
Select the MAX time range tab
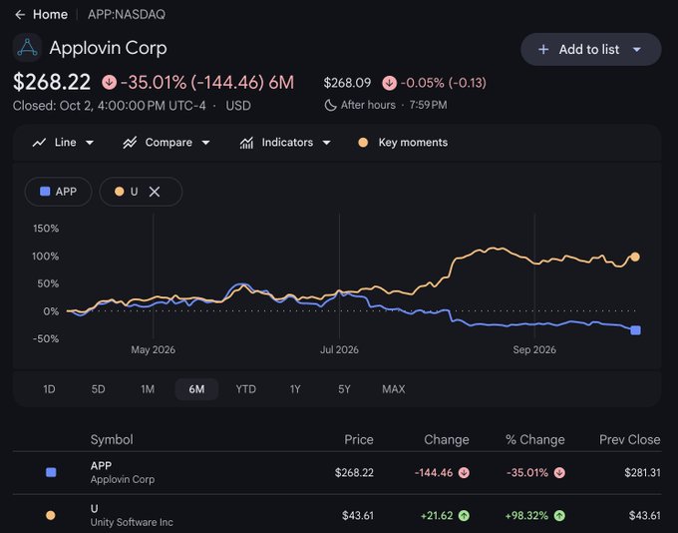394,389
